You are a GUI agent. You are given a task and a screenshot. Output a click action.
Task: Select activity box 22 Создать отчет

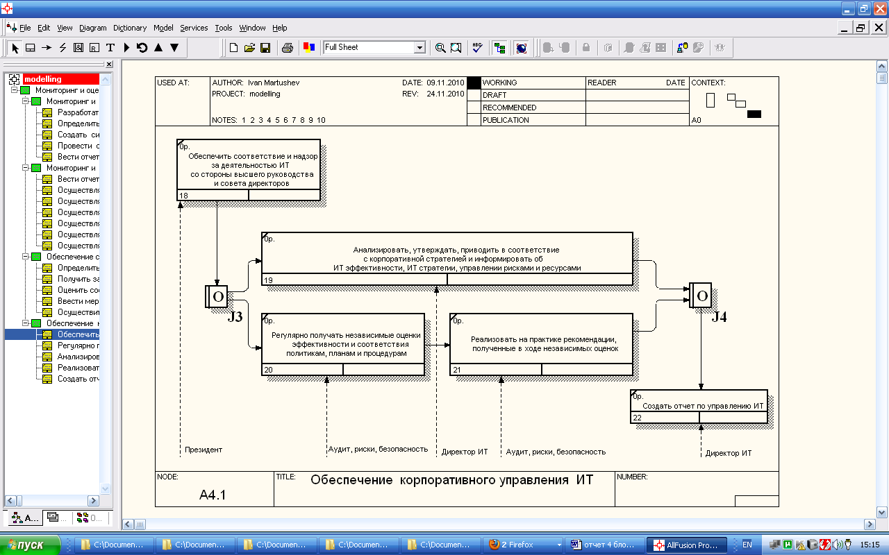[x=699, y=407]
